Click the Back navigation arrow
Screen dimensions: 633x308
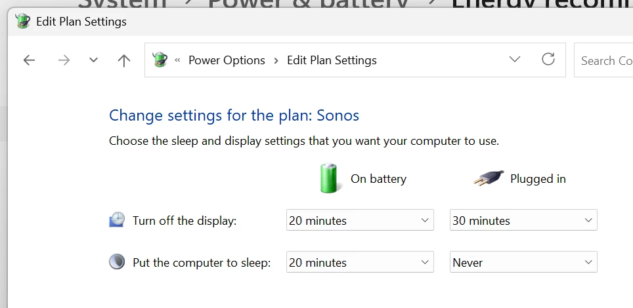29,60
